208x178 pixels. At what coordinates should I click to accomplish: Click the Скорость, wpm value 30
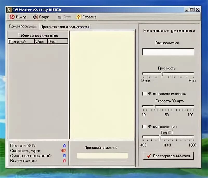tap(63, 151)
